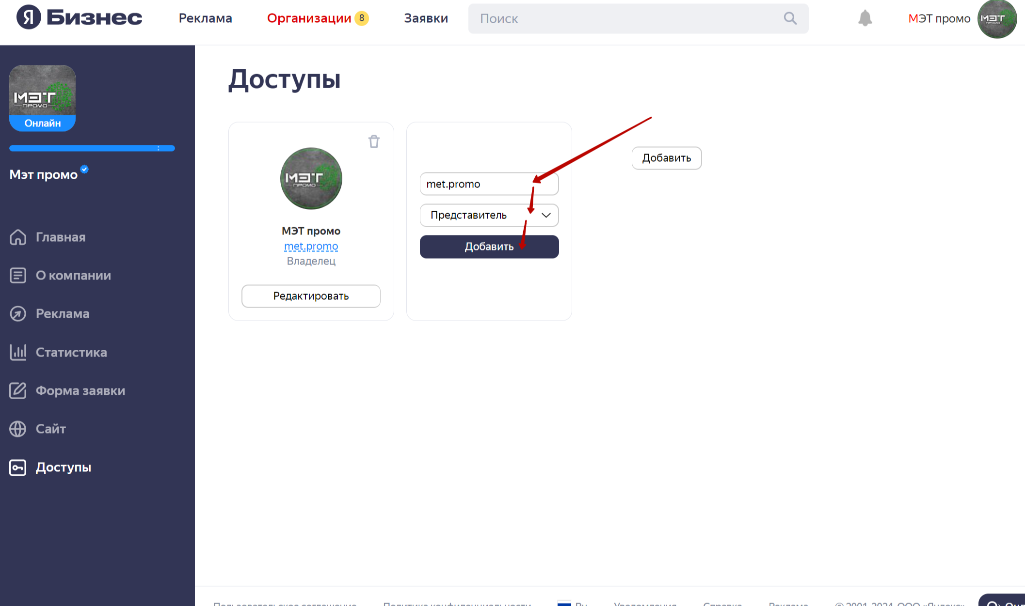Click the magnifier search icon
The width and height of the screenshot is (1025, 606).
pos(790,18)
